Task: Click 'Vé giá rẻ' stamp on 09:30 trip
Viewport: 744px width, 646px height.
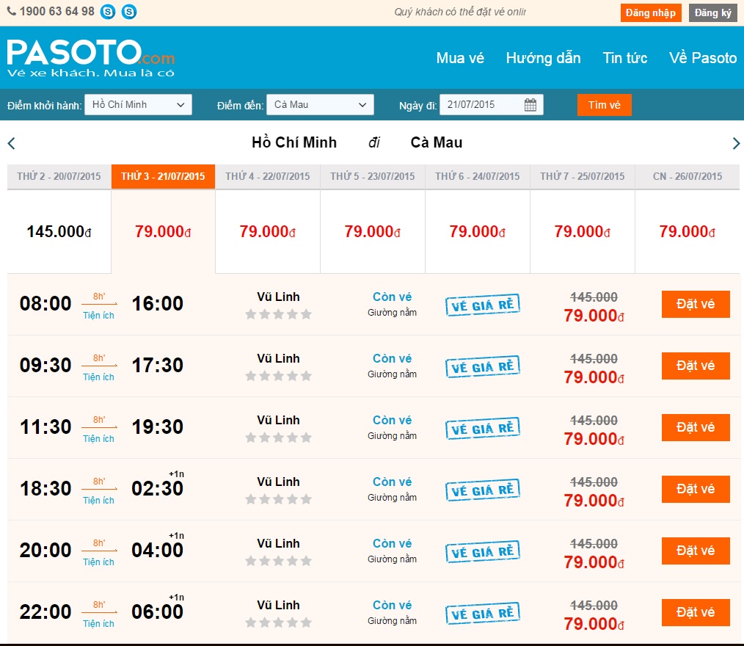Action: pos(482,367)
